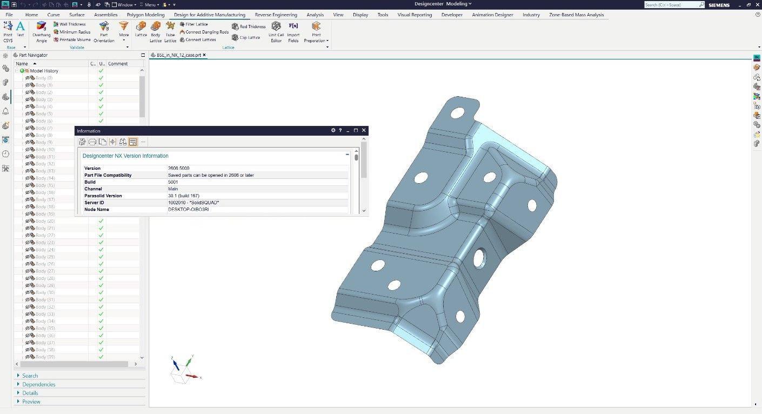Open Information window settings gear
The image size is (762, 414).
tap(333, 130)
